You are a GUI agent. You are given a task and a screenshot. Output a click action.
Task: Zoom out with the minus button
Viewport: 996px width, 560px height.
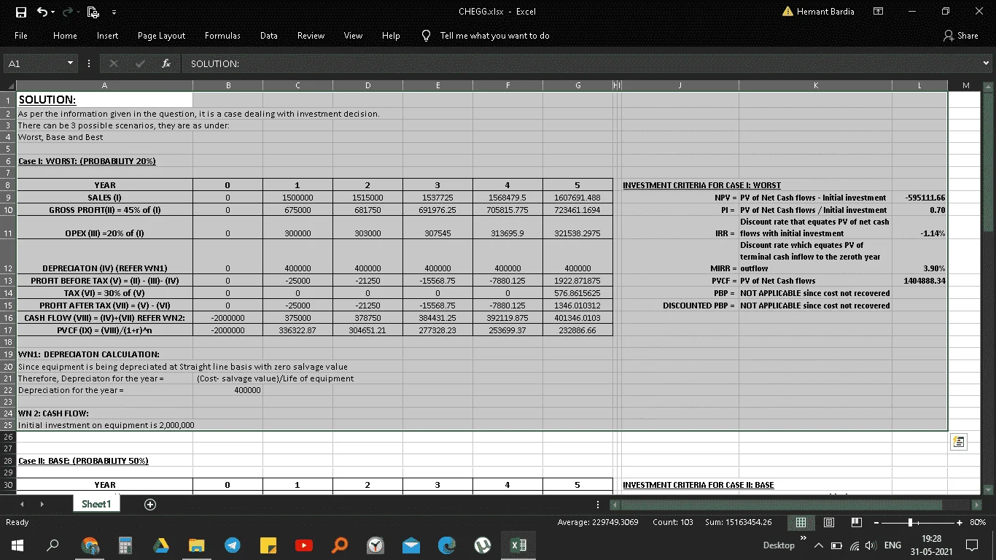click(x=877, y=522)
